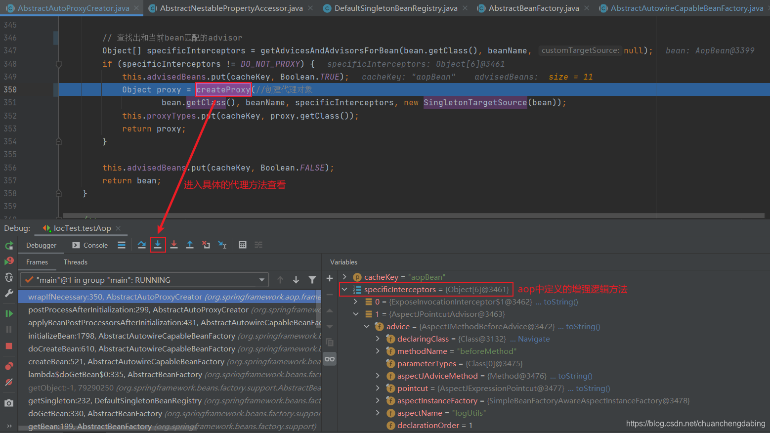
Task: Click the Run to Cursor icon
Action: tap(222, 245)
